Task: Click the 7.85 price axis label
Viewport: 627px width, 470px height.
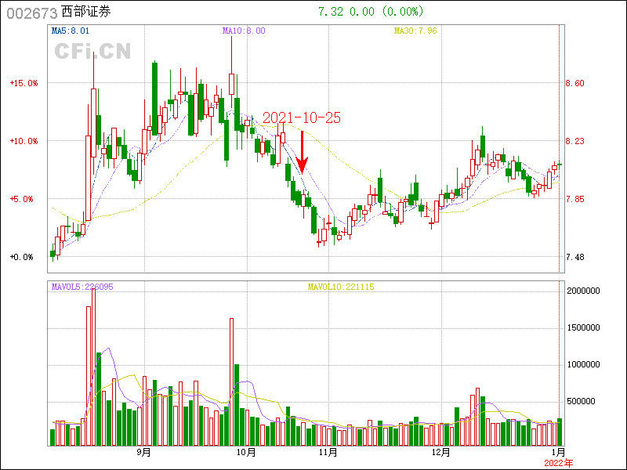Action: [574, 199]
